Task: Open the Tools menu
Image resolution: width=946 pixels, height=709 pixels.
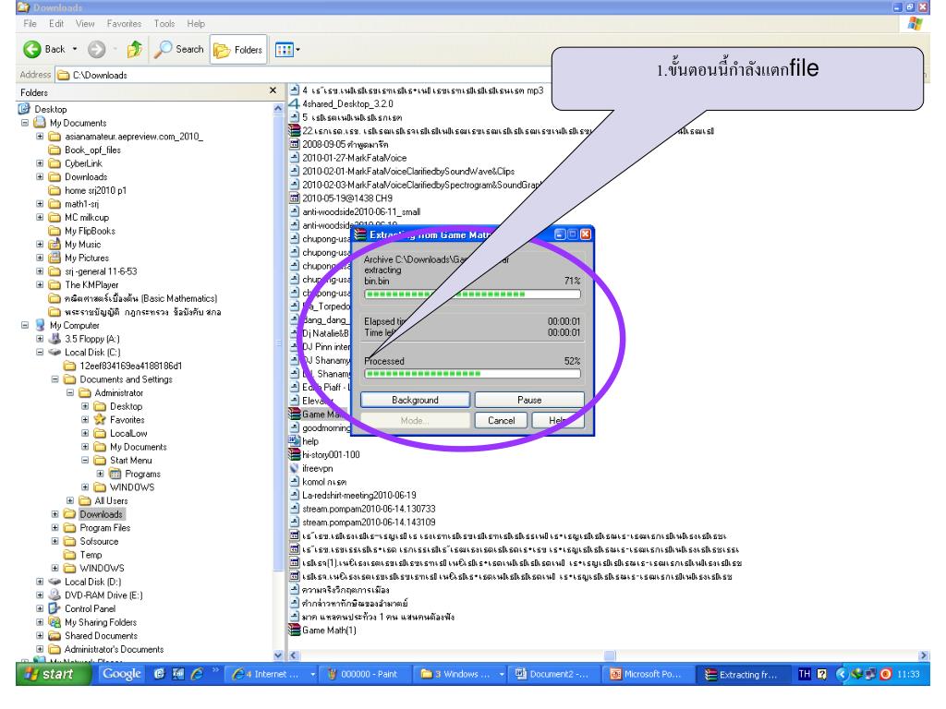Action: [x=164, y=23]
